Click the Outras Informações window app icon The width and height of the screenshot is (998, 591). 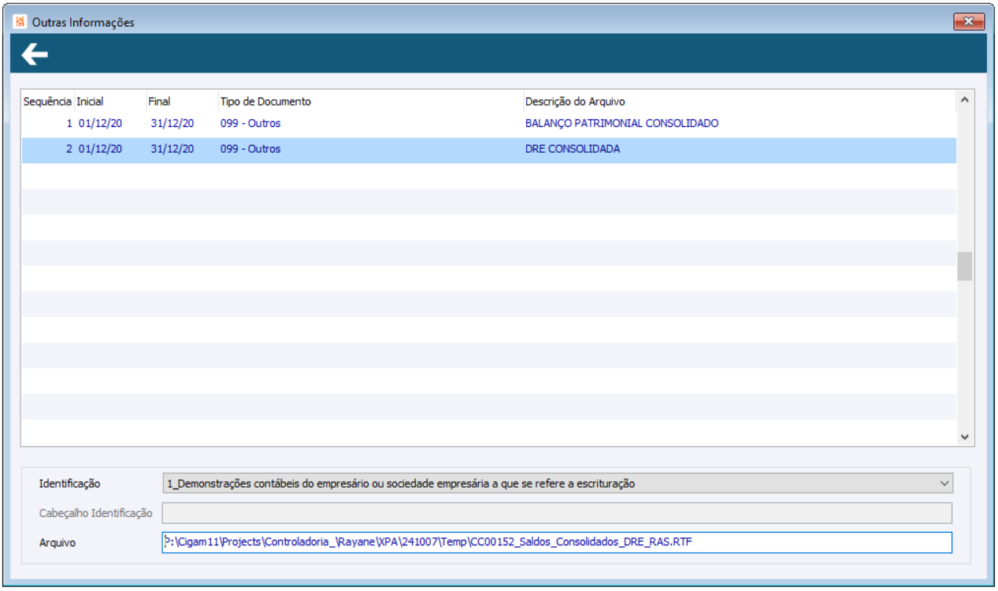[x=20, y=22]
